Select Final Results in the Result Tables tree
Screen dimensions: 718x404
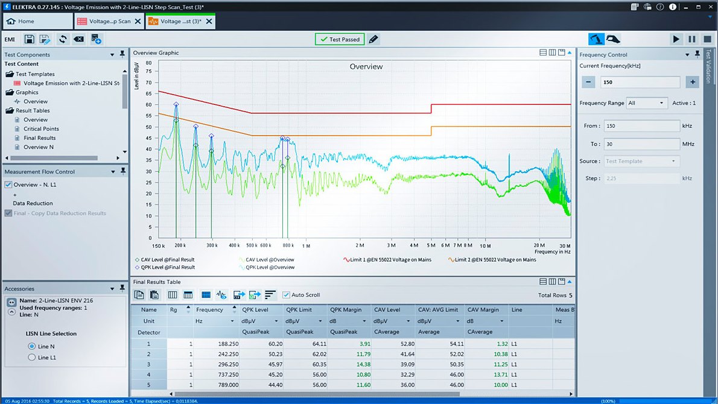(x=39, y=138)
